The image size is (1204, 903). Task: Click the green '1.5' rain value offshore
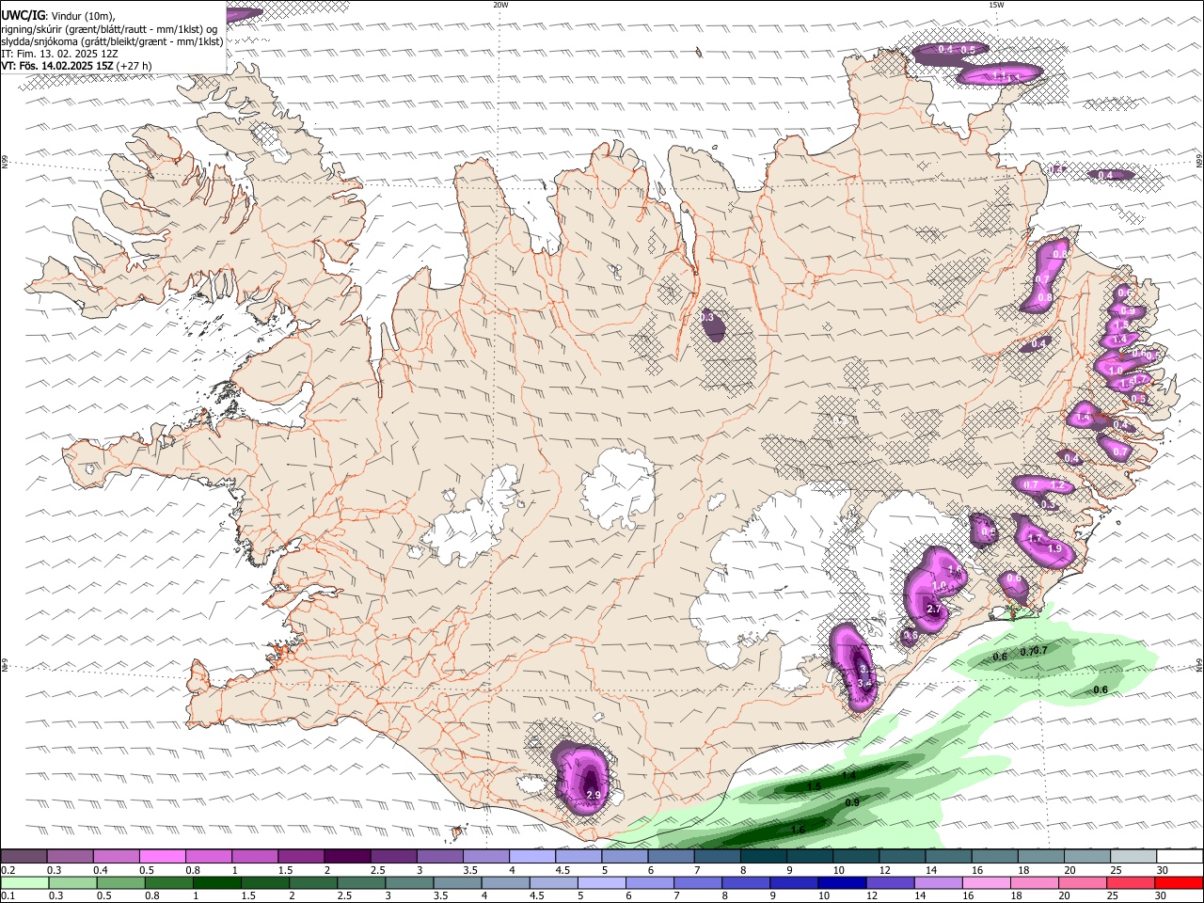coord(815,785)
